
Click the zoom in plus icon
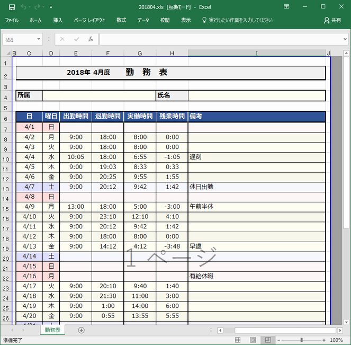(323, 340)
